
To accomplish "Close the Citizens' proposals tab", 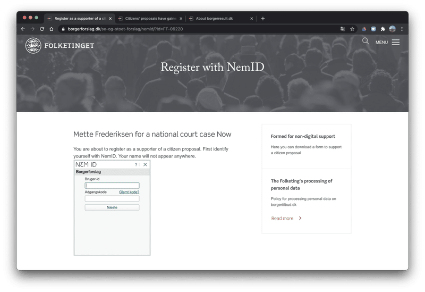I will point(181,19).
